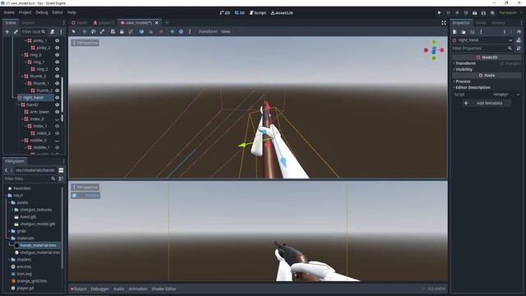Show the hidden index_0 node
Image resolution: width=526 pixels, height=296 pixels.
pos(57,119)
